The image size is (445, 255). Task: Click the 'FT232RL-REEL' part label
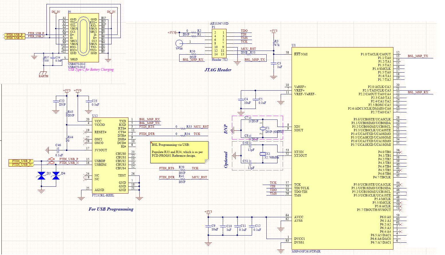[103, 195]
